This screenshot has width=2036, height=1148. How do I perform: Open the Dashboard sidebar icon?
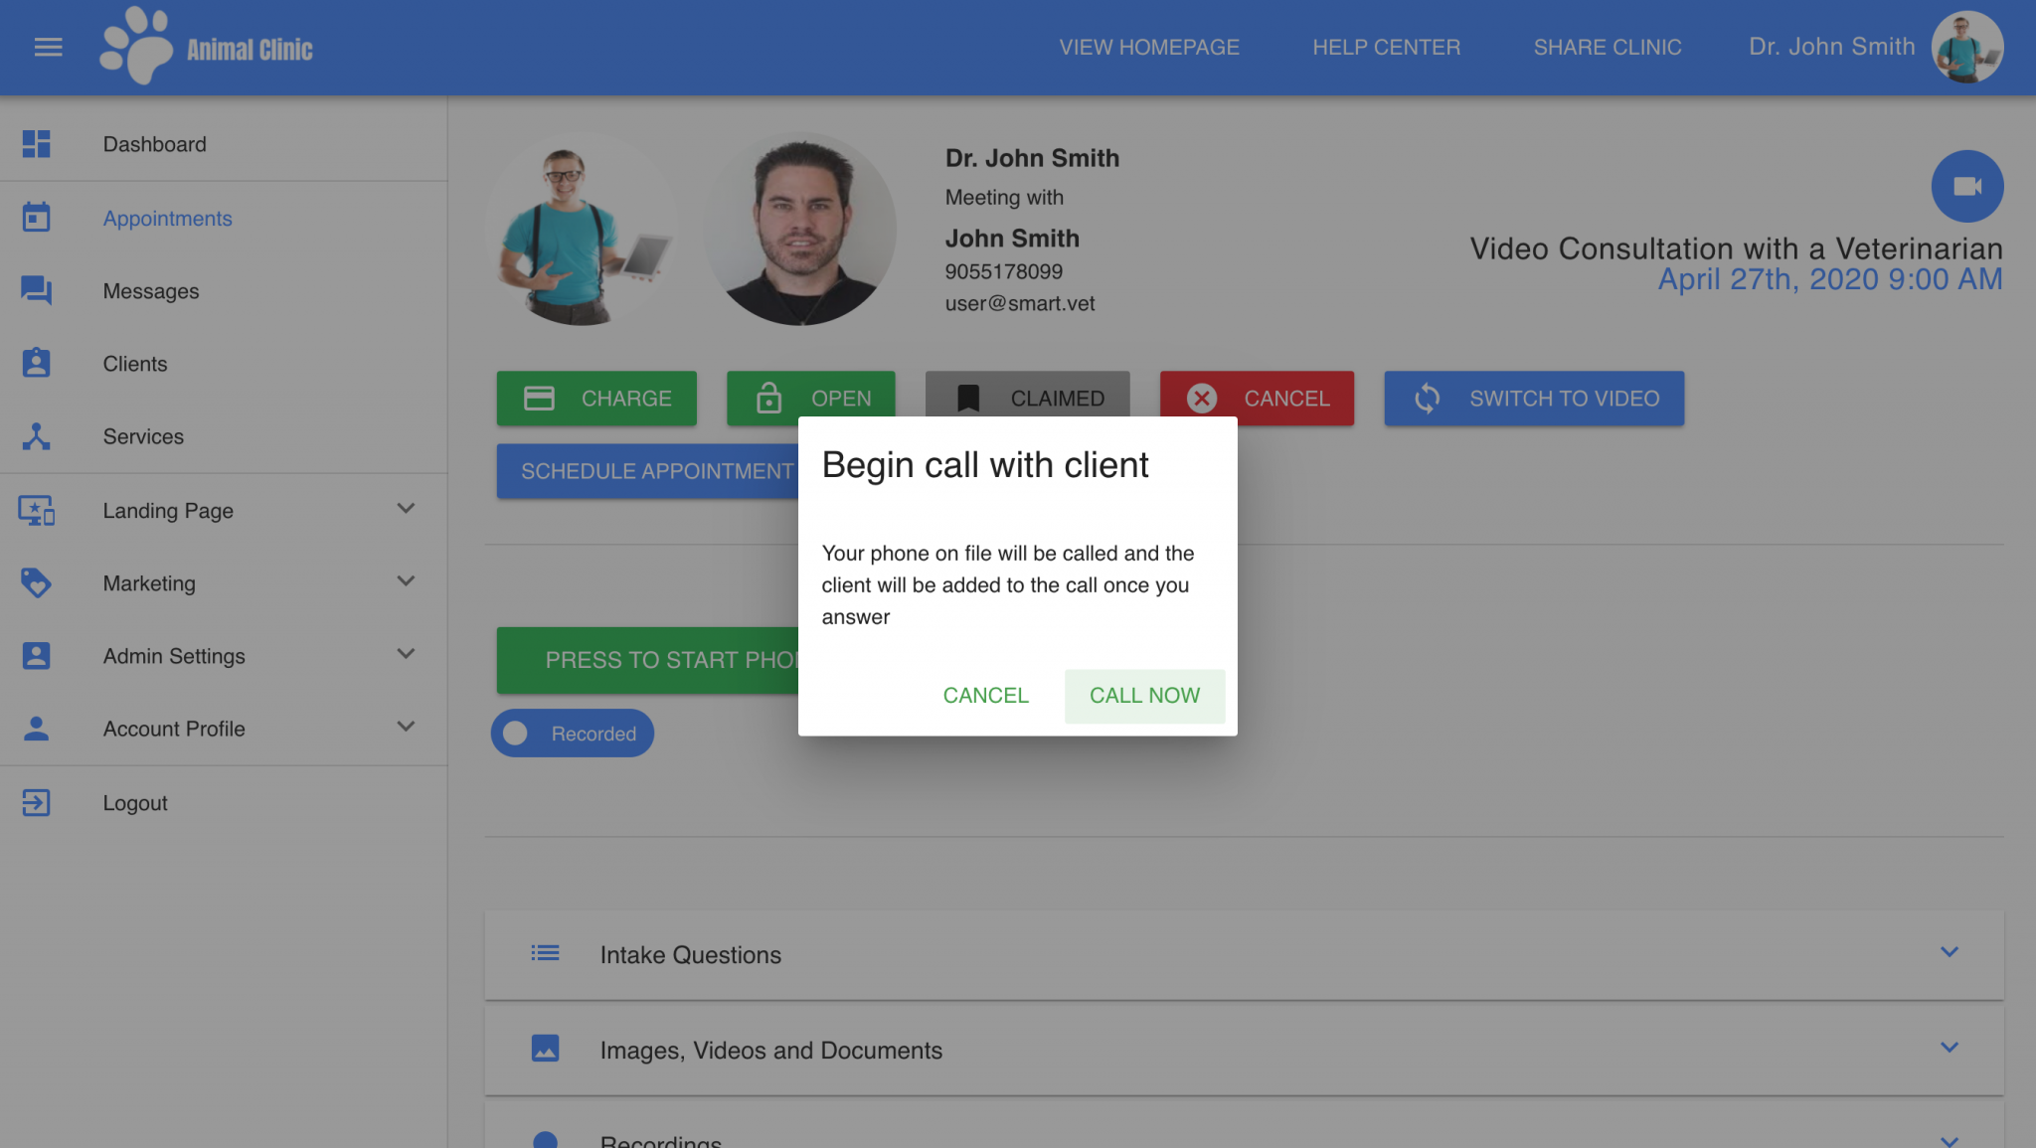37,144
